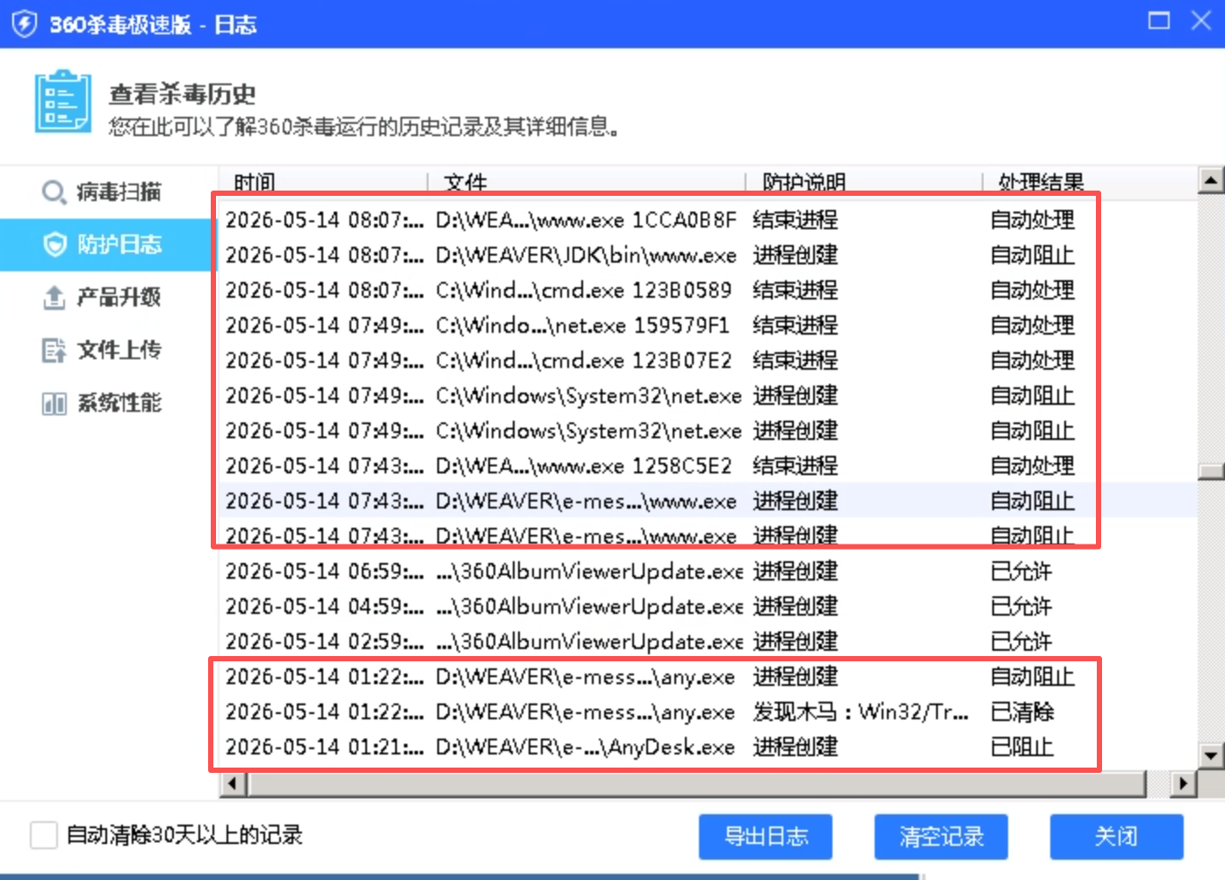Click the scroll up arrow of vertical scrollbar
Image resolution: width=1225 pixels, height=880 pixels.
(x=1212, y=180)
